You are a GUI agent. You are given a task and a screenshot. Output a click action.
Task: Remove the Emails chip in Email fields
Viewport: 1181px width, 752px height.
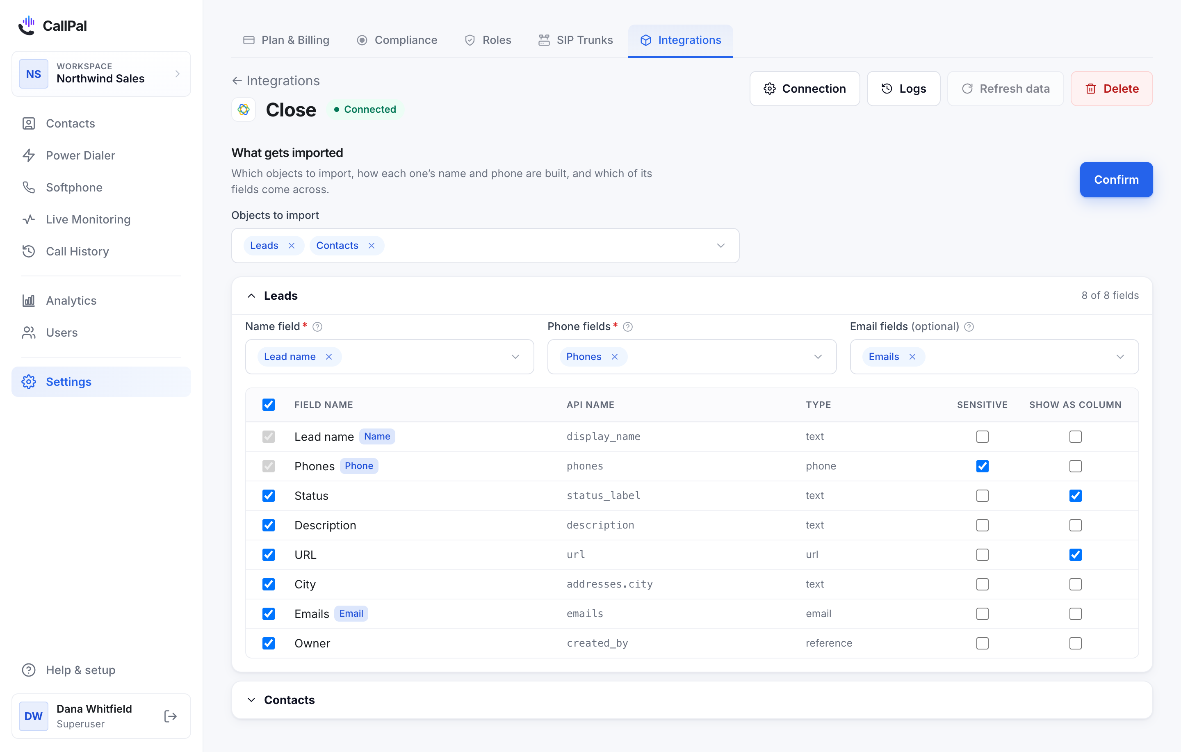coord(912,357)
